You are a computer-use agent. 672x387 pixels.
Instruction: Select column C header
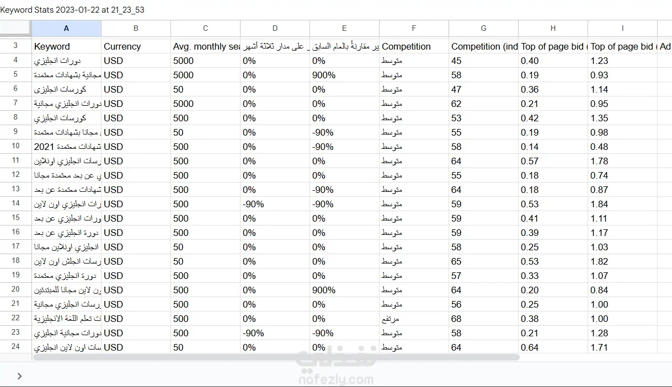(x=205, y=29)
